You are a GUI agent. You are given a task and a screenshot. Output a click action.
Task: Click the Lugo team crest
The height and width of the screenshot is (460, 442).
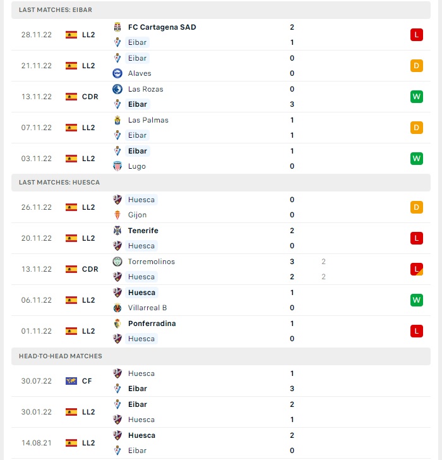117,166
